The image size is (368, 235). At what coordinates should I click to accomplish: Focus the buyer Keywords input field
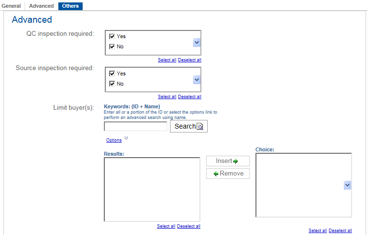point(135,126)
